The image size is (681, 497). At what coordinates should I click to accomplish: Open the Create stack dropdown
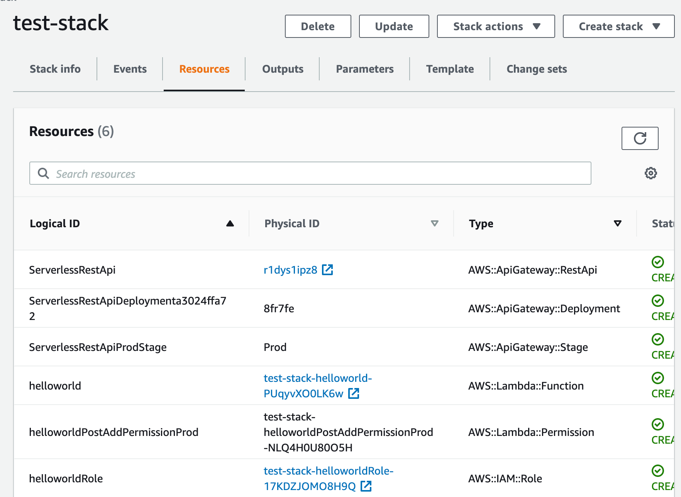618,26
